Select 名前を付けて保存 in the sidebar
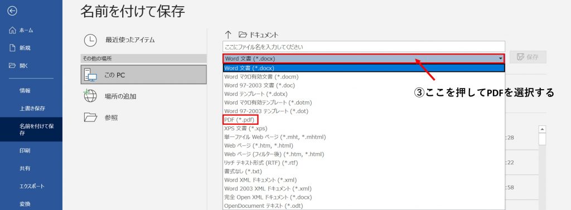571x210 pixels. coord(31,130)
